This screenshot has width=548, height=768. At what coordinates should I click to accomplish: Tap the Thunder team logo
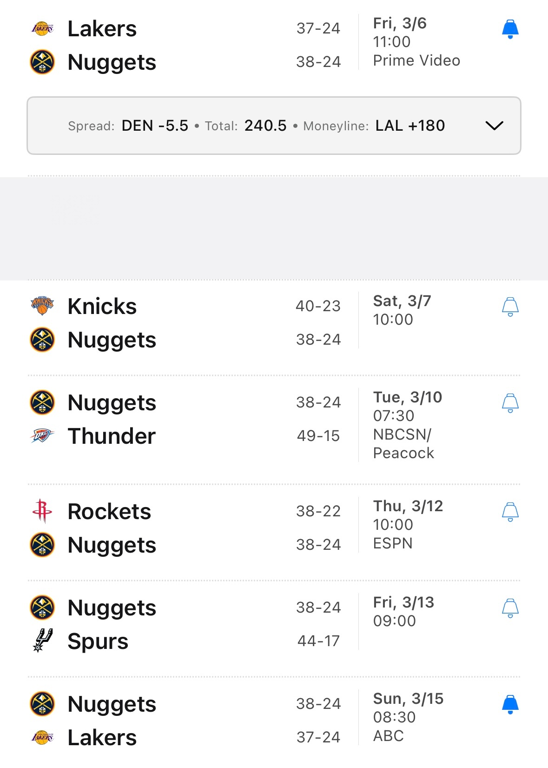(x=42, y=436)
